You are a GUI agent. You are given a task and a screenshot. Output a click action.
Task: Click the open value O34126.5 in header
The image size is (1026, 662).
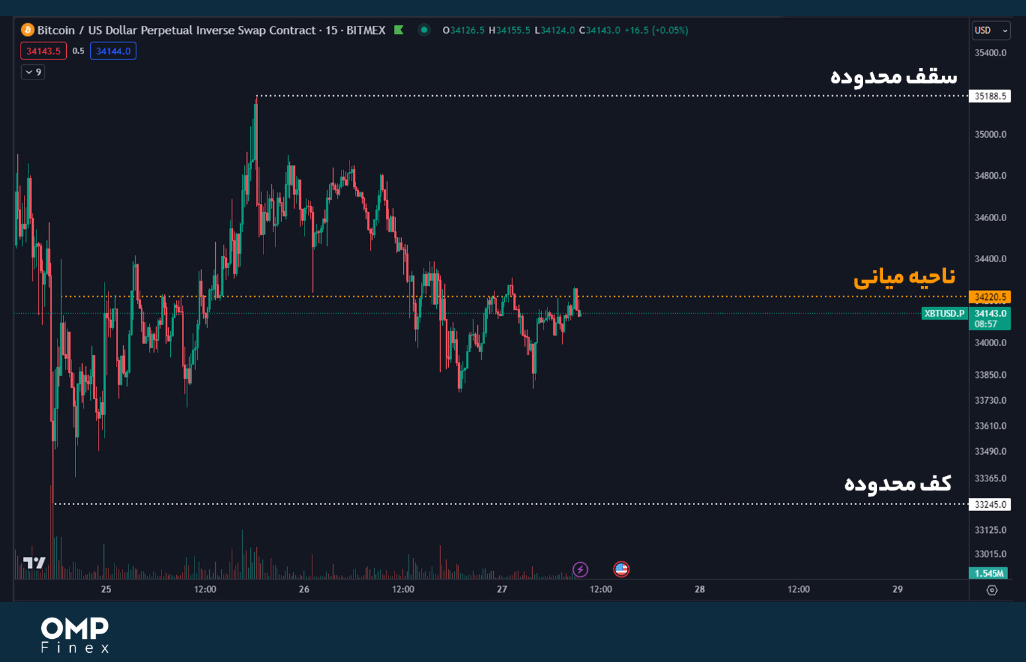point(463,30)
